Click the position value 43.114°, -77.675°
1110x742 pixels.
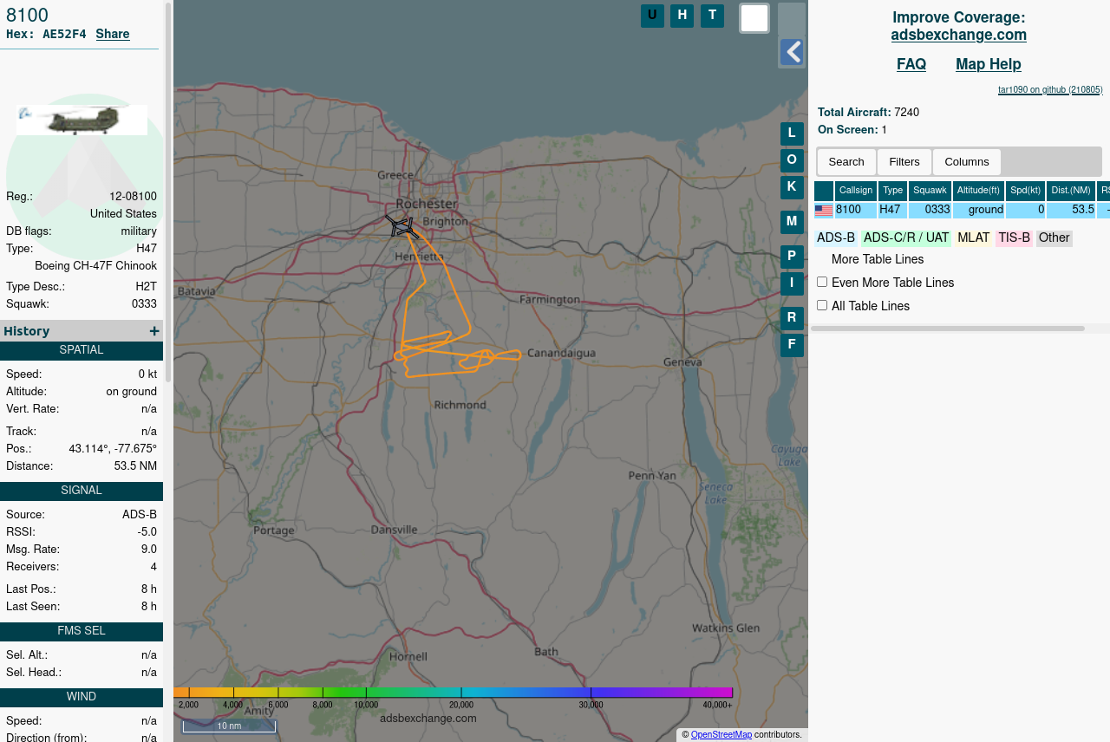[x=113, y=449]
